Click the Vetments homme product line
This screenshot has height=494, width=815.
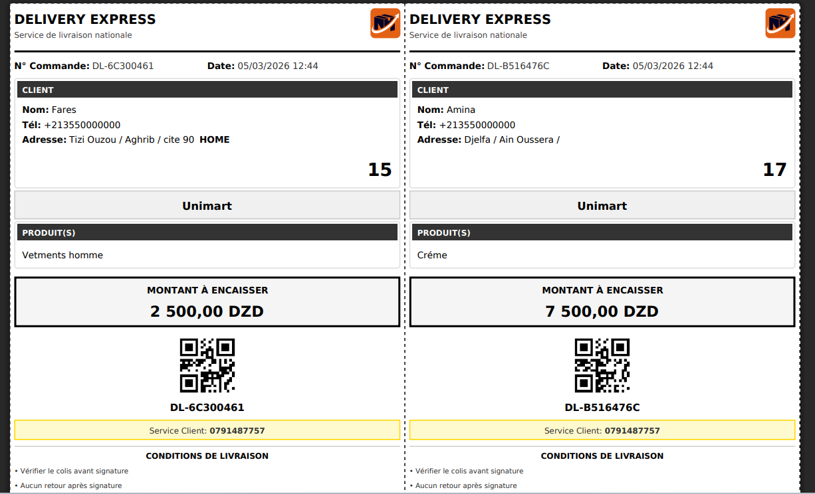62,255
